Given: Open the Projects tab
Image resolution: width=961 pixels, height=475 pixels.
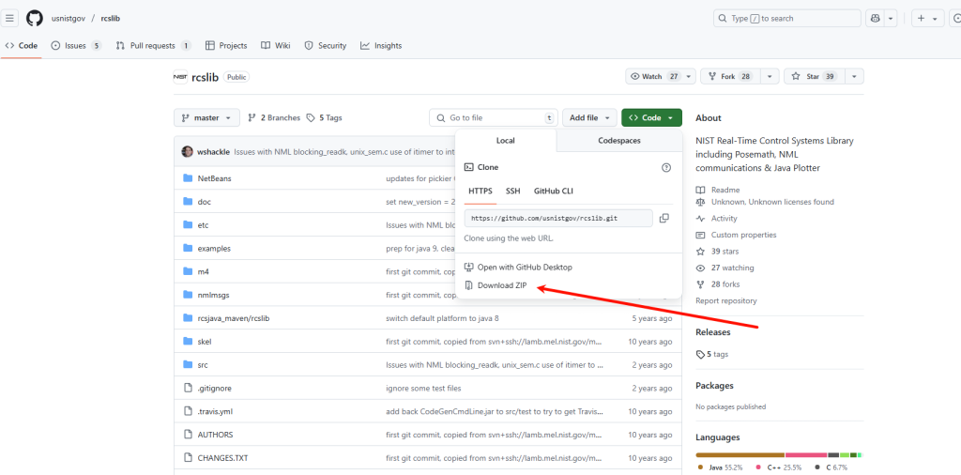Looking at the screenshot, I should (x=226, y=45).
